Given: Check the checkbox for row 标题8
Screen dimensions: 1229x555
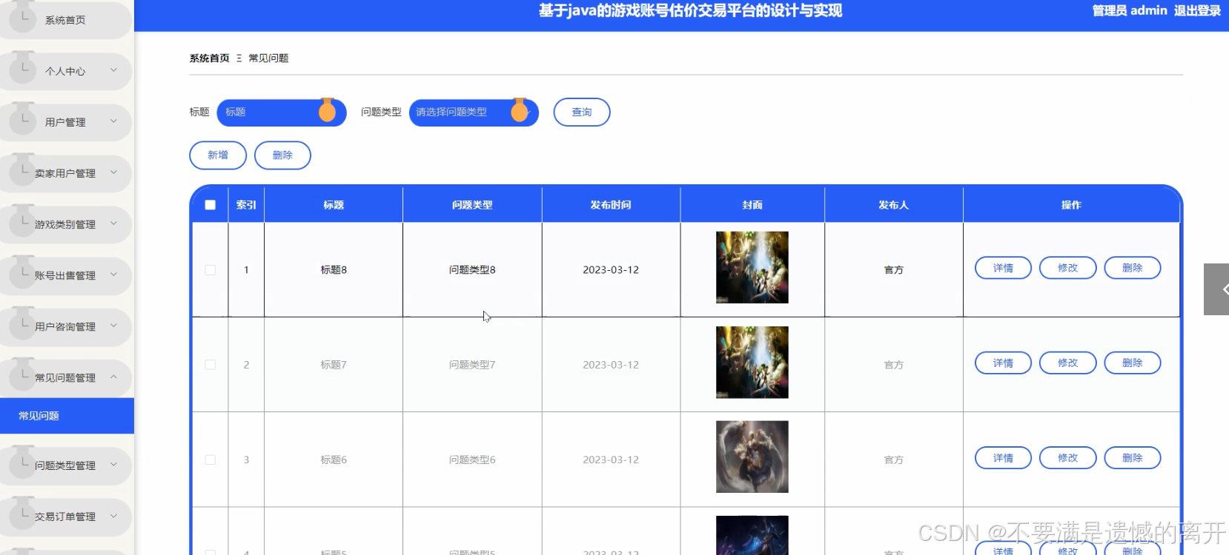Looking at the screenshot, I should tap(211, 270).
